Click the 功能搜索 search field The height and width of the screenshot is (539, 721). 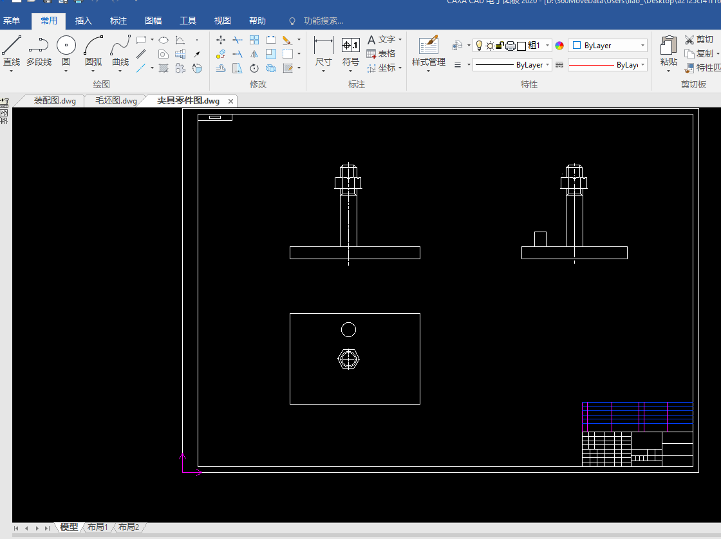click(x=324, y=21)
